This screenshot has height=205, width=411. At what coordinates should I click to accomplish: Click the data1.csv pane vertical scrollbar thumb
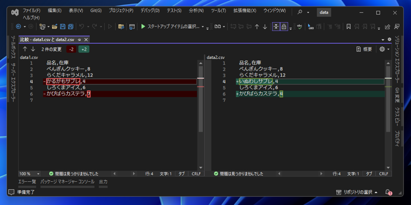coord(201,99)
